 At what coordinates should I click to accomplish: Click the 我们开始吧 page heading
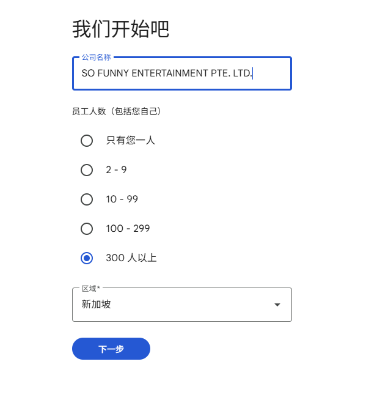120,29
